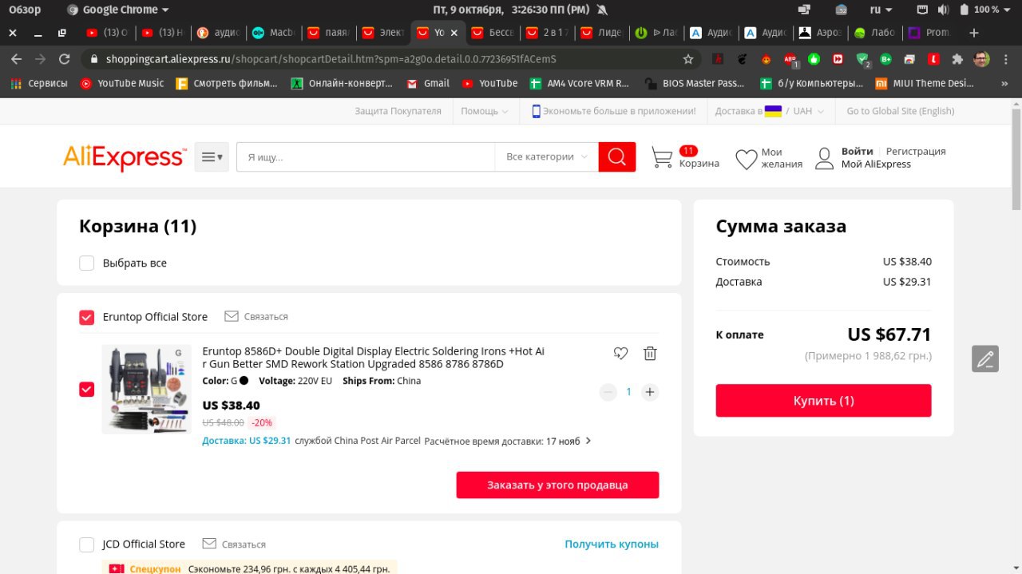1022x574 pixels.
Task: Switch to the Бесс browser tab
Action: pyautogui.click(x=492, y=33)
